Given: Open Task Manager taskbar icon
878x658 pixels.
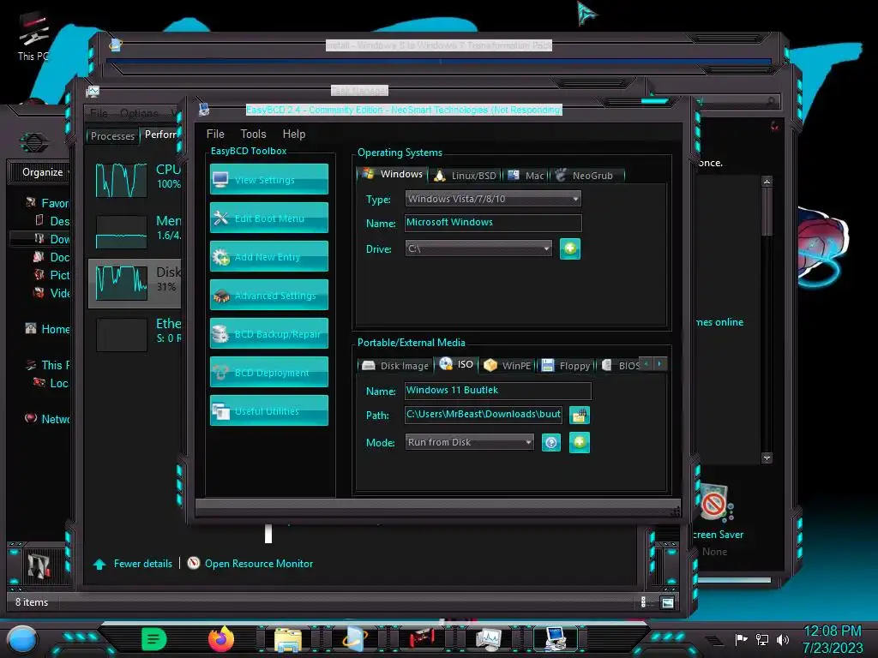Looking at the screenshot, I should 489,639.
